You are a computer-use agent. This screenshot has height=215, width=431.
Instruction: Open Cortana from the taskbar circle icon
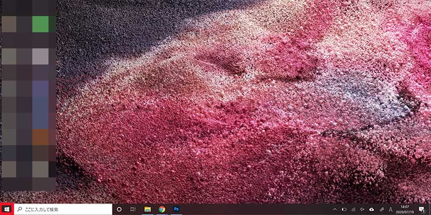tap(119, 209)
